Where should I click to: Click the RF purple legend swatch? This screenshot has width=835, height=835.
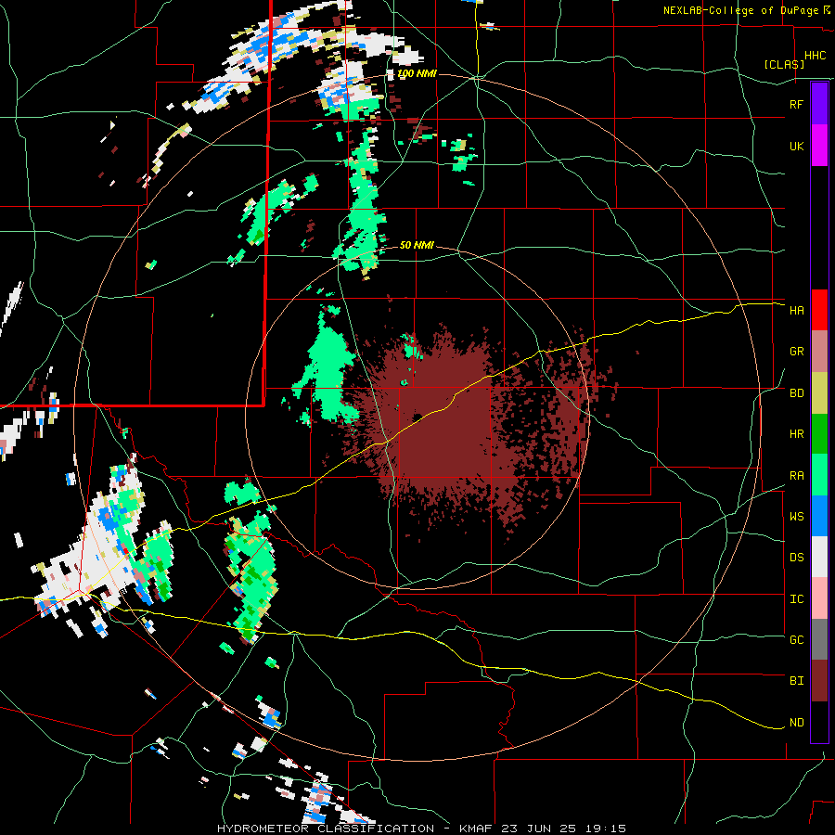(x=819, y=104)
